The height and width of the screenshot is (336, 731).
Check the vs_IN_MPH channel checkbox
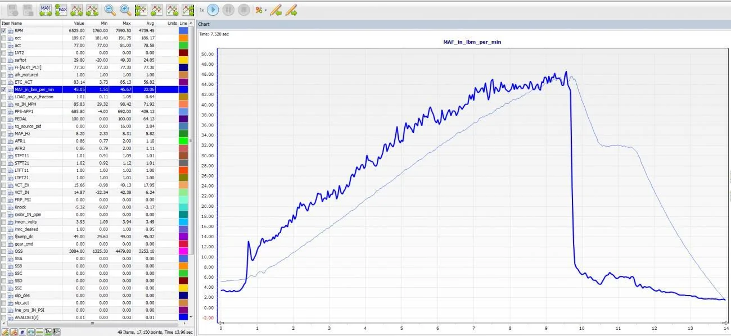click(x=4, y=104)
